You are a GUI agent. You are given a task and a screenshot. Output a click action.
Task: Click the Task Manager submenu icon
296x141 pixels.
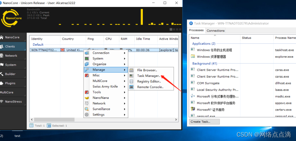click(x=131, y=76)
